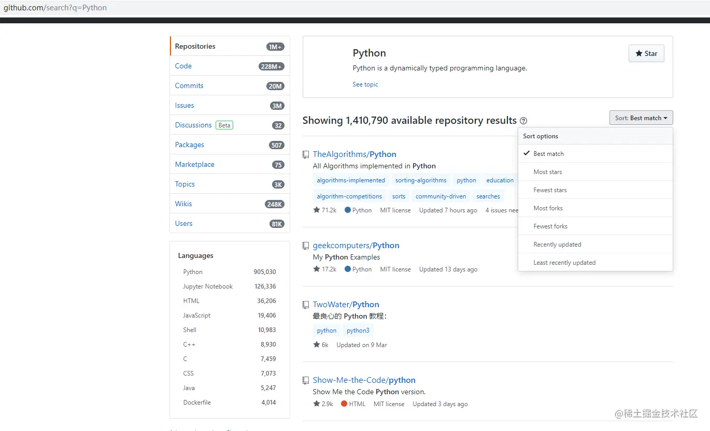Sort results by Most stars
Image resolution: width=710 pixels, height=431 pixels.
595,172
